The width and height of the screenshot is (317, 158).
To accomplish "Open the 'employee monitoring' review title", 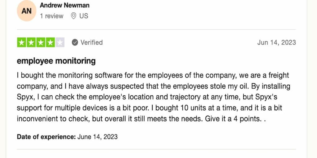I will point(56,61).
